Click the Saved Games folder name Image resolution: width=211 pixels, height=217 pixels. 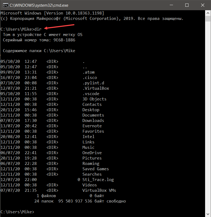click(96, 169)
